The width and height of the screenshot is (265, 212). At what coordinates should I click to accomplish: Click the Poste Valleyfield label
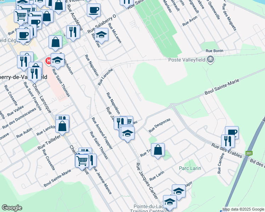[187, 60]
